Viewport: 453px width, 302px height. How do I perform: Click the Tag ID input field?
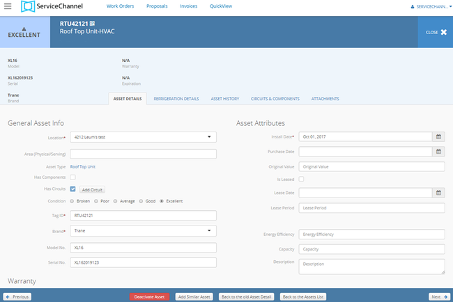pos(143,216)
